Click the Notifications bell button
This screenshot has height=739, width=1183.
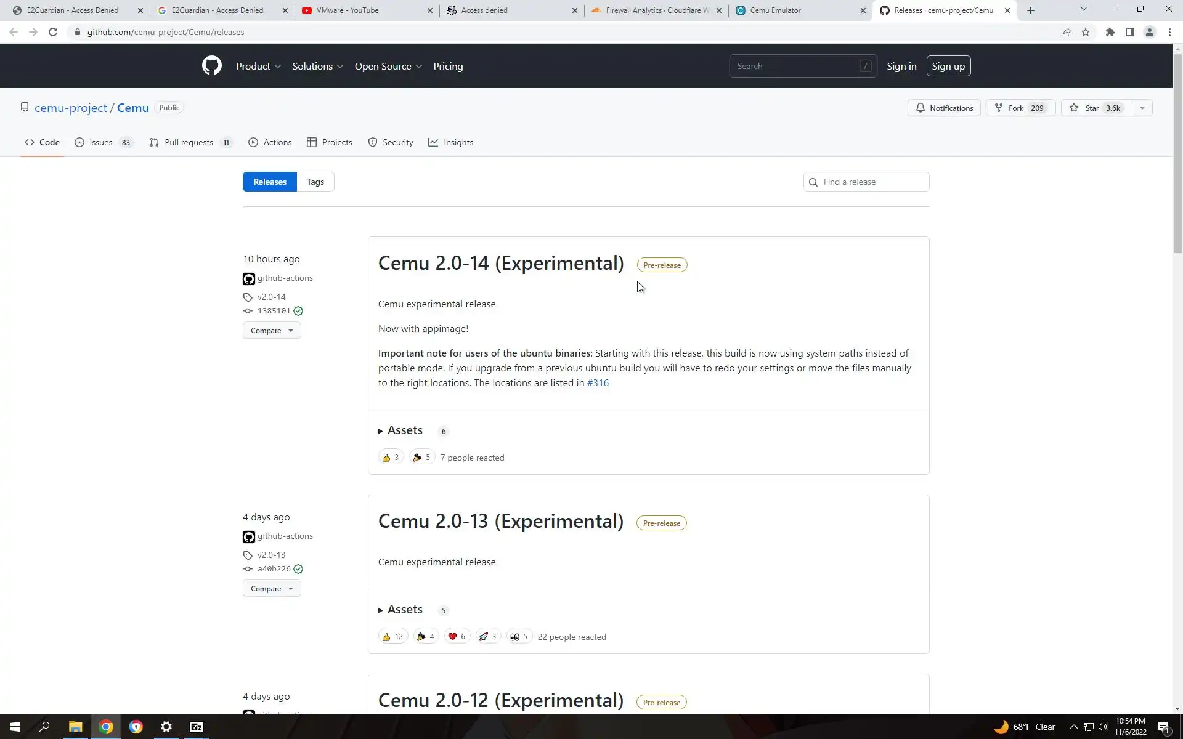[944, 108]
